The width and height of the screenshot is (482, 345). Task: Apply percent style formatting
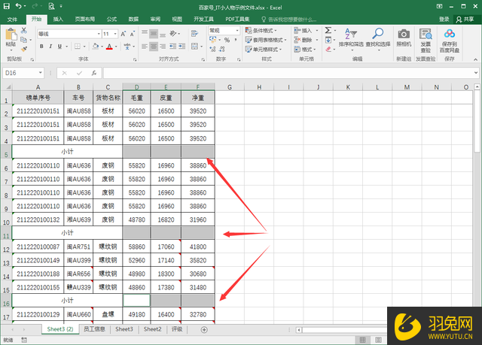[x=227, y=40]
